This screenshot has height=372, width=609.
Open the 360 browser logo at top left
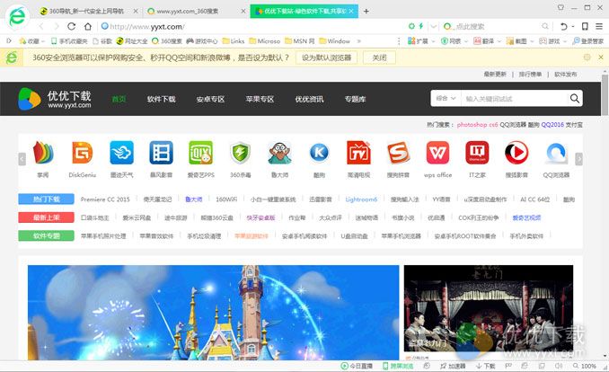(17, 17)
